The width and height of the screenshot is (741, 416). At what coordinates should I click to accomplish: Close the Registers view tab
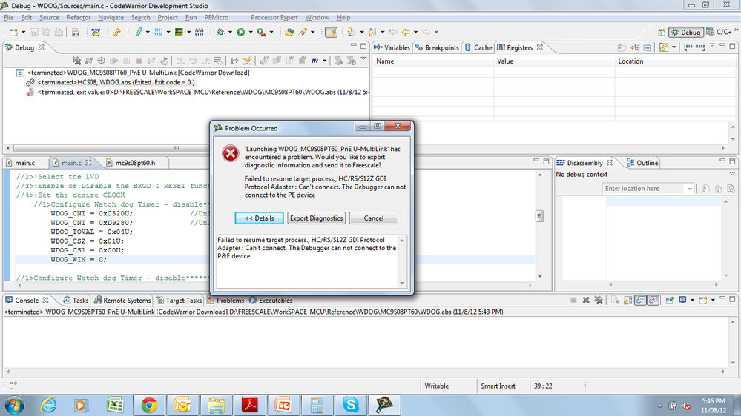[x=540, y=47]
